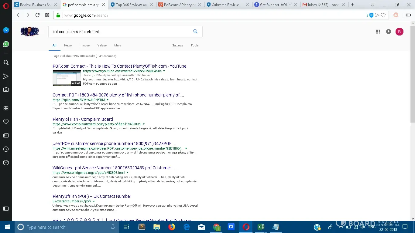This screenshot has height=233, width=415.
Task: Open History from the sidebar clock icon
Action: click(6, 149)
